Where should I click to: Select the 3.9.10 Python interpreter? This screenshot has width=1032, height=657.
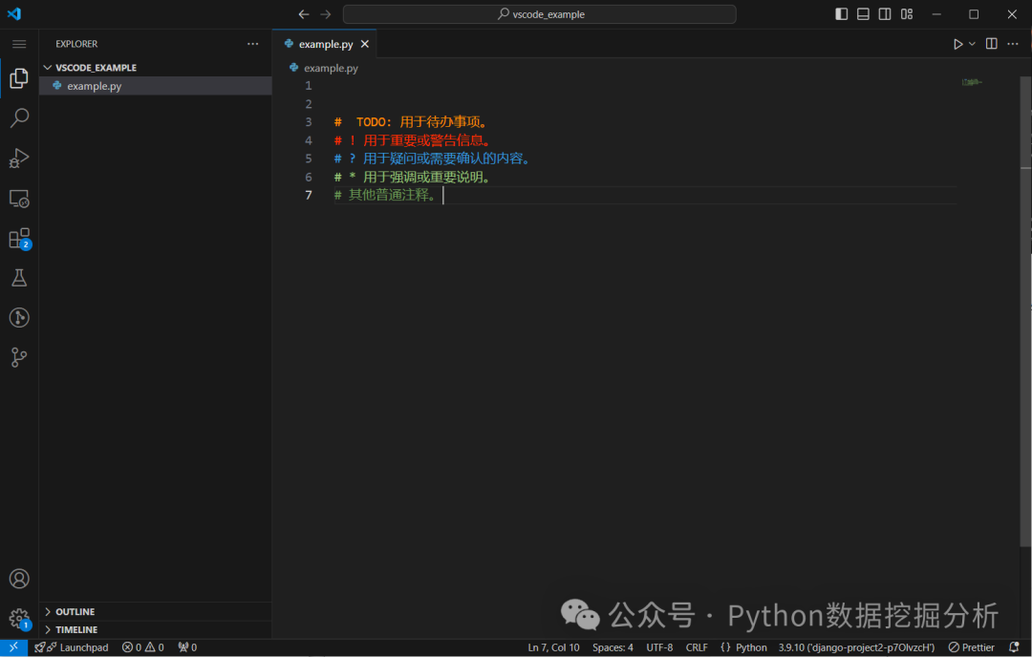click(x=856, y=647)
